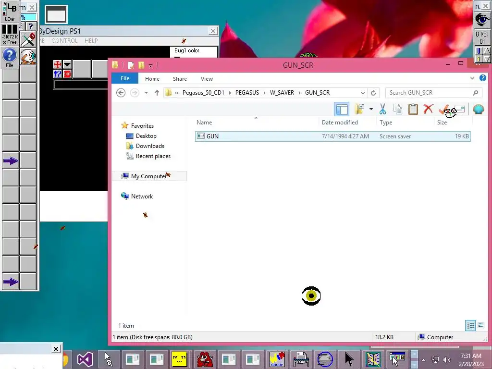Click the red X Delete icon
The height and width of the screenshot is (369, 492).
point(428,109)
